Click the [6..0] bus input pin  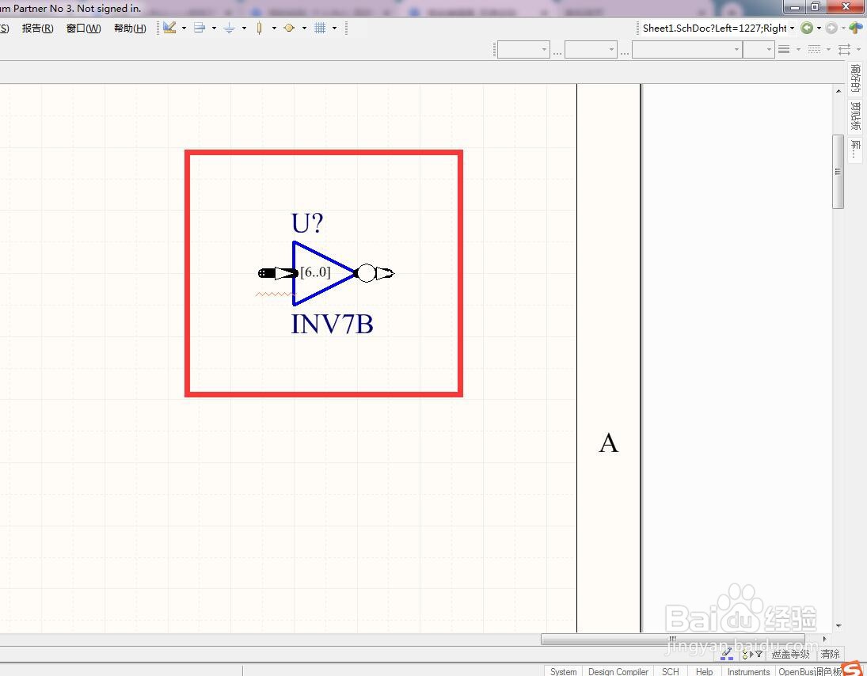tap(278, 273)
